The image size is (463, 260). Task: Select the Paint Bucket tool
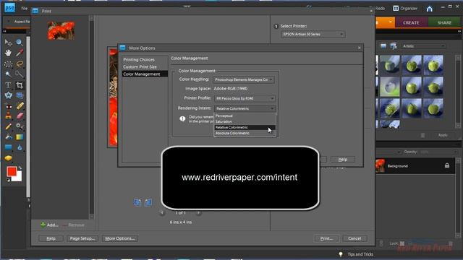click(x=8, y=137)
